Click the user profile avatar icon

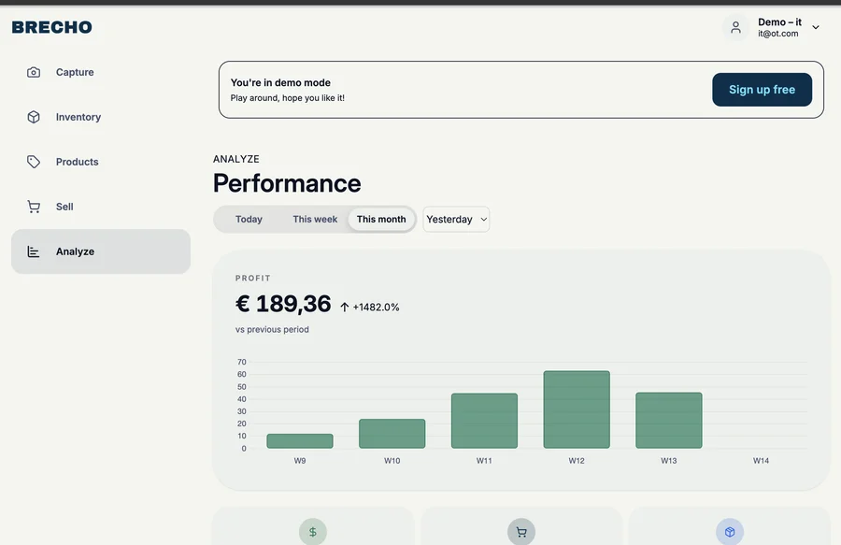[735, 26]
